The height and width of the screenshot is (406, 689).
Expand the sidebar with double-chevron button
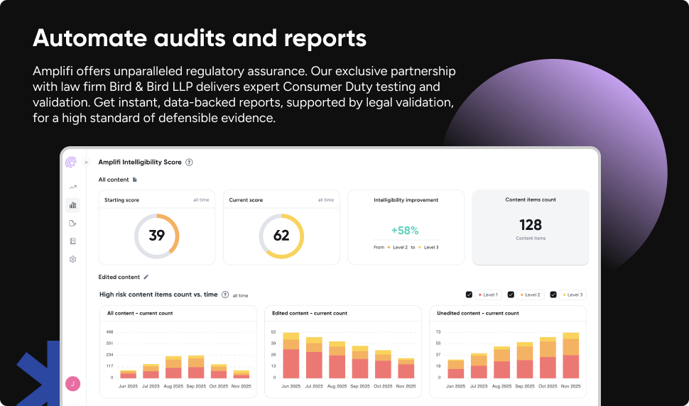86,163
